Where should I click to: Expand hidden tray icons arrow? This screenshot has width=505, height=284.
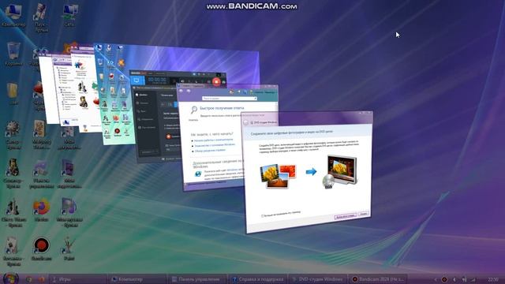pyautogui.click(x=436, y=279)
